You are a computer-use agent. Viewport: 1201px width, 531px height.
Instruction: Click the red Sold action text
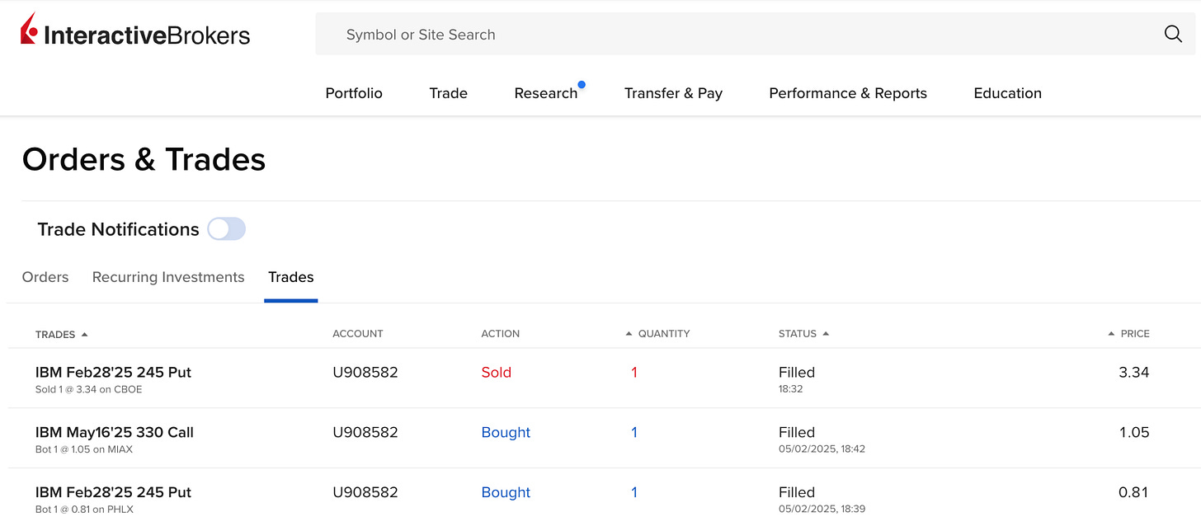coord(497,372)
